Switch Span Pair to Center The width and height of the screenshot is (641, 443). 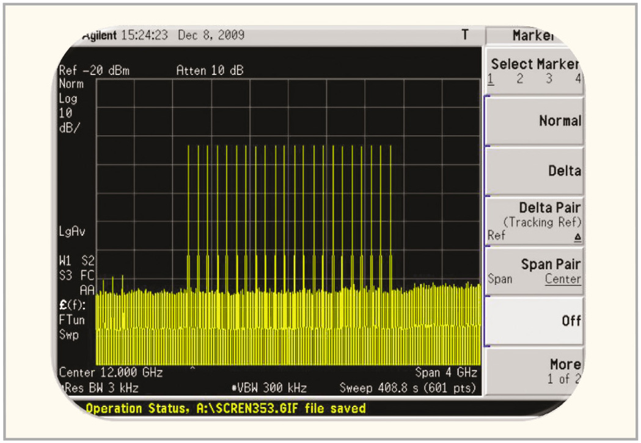tap(563, 279)
